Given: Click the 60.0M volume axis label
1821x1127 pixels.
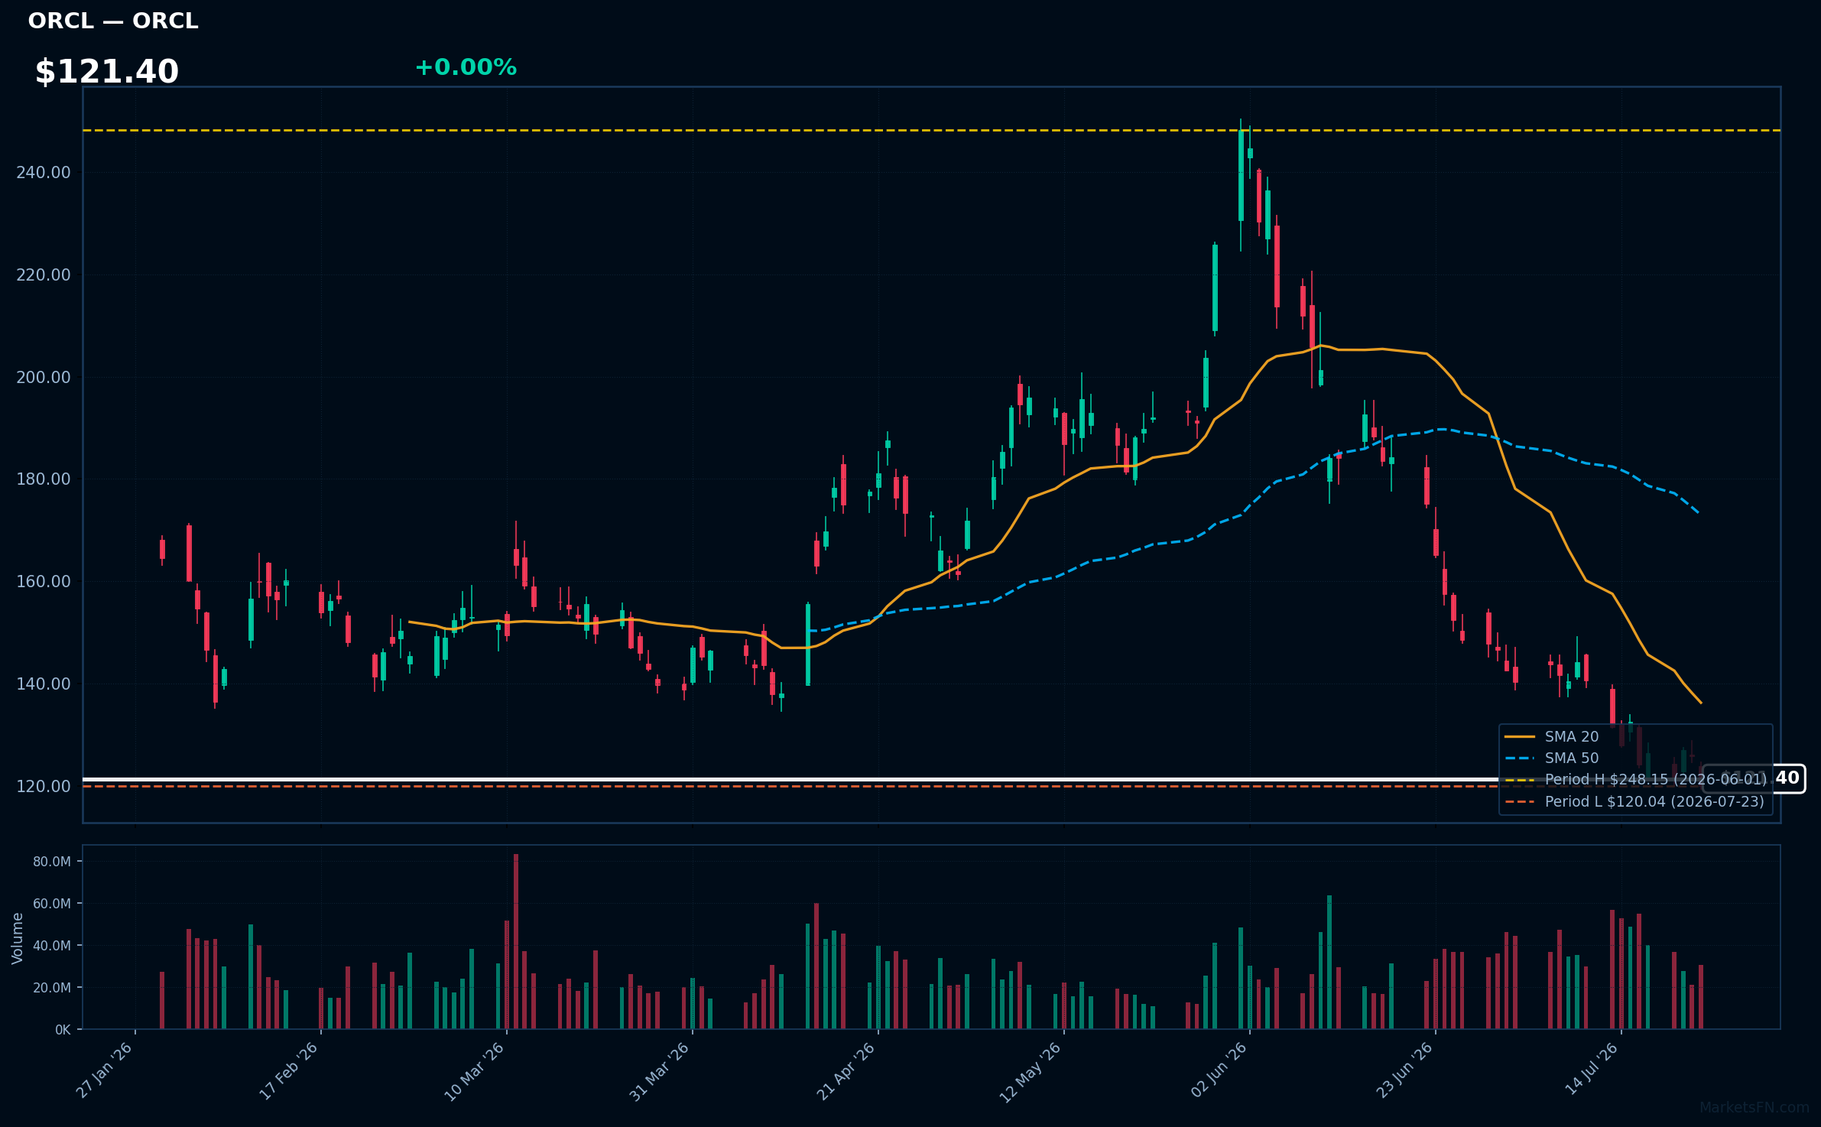Looking at the screenshot, I should click(52, 904).
